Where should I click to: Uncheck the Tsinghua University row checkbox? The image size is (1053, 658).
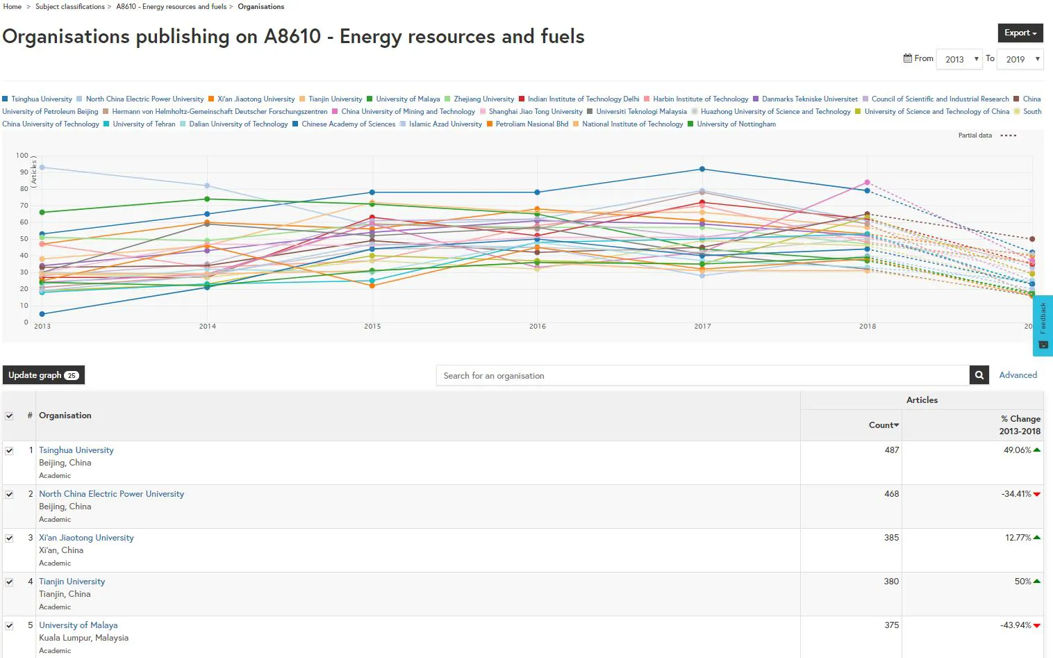click(10, 450)
